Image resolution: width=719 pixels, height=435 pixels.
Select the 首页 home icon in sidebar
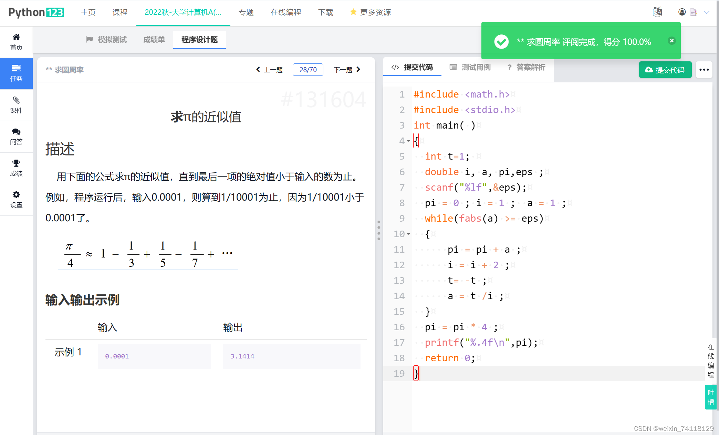16,41
